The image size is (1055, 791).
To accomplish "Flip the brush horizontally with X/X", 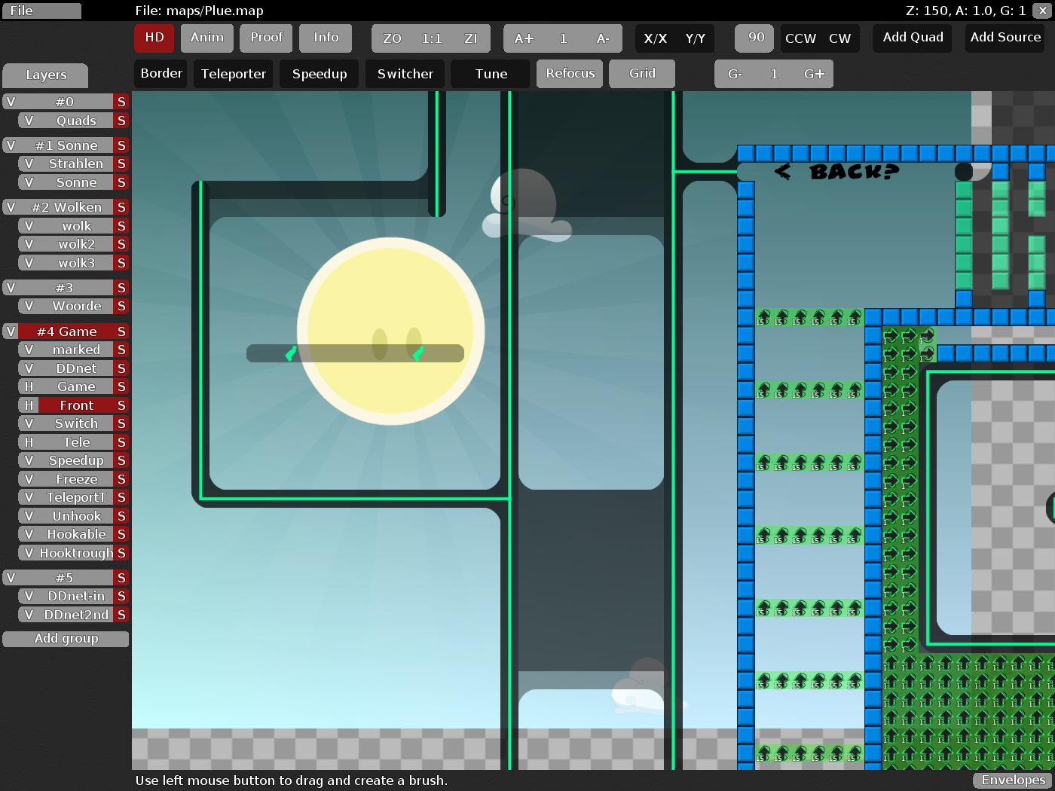I will tap(655, 38).
